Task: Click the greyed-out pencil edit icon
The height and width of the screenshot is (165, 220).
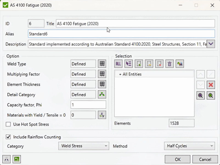Action: [x=211, y=74]
